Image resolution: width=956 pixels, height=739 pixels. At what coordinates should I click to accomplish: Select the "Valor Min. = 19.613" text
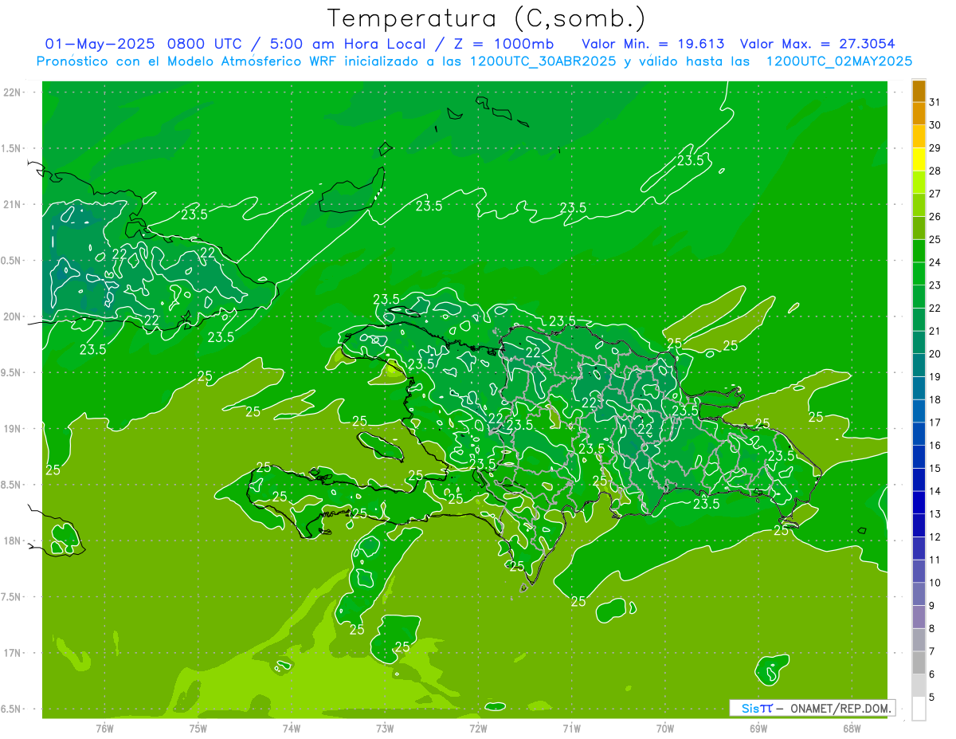click(x=653, y=44)
